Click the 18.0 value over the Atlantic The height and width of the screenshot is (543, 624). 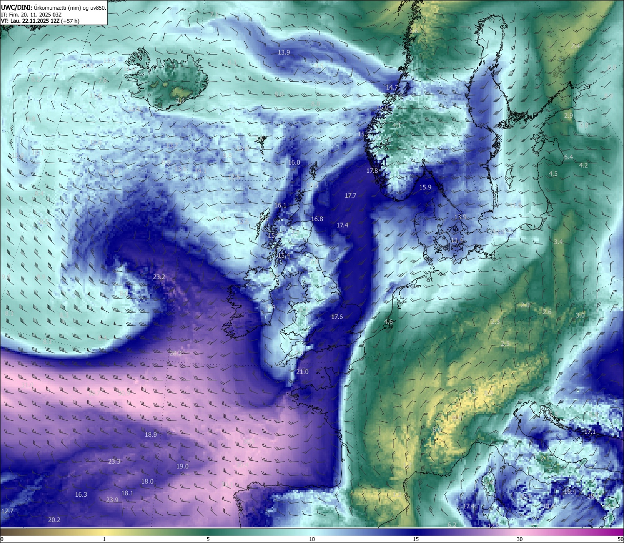coord(147,482)
